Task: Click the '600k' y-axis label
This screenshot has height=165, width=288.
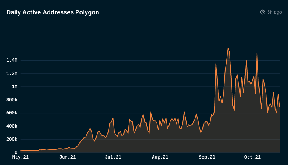Action: (x=12, y=113)
